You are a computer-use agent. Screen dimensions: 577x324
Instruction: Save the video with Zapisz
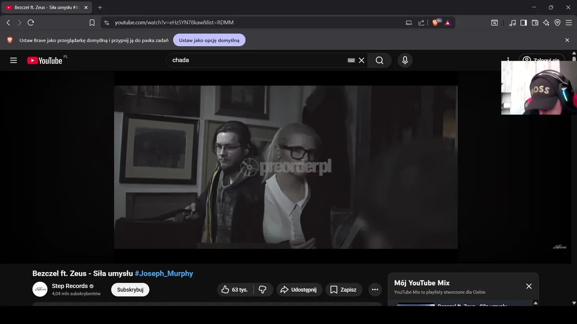pos(343,290)
